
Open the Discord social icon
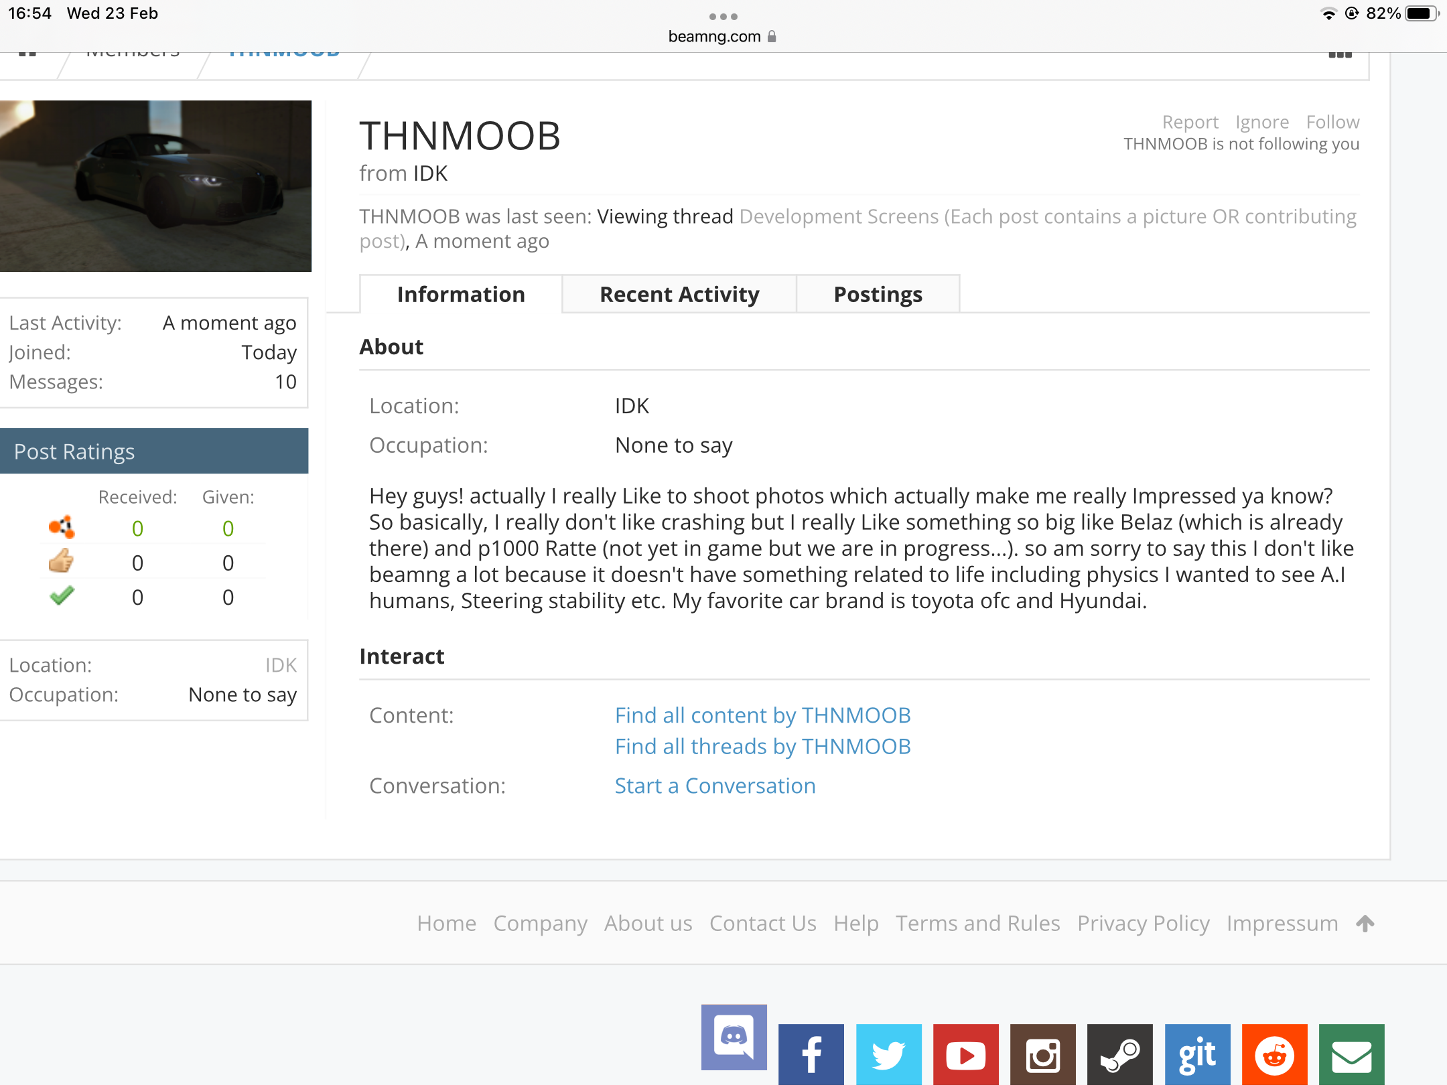(x=734, y=1037)
